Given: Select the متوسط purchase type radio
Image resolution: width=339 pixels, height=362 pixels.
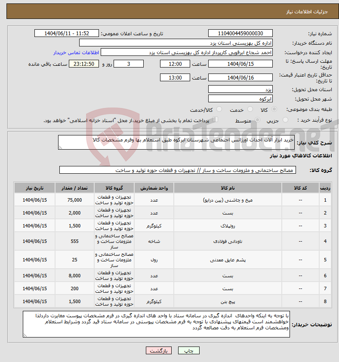Looking at the screenshot, I should (x=257, y=120).
